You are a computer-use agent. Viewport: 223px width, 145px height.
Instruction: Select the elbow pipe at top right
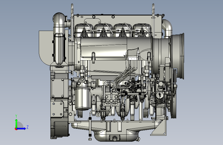[x=167, y=28]
